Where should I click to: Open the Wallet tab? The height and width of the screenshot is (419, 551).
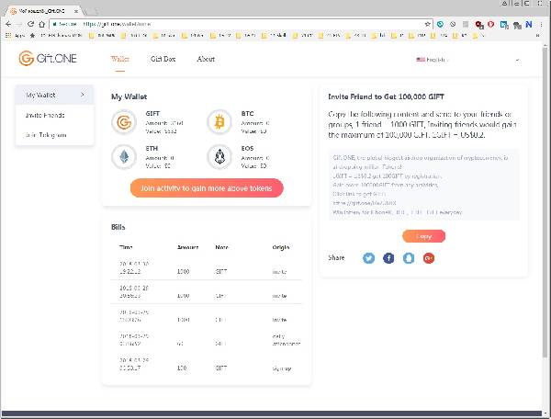point(119,59)
